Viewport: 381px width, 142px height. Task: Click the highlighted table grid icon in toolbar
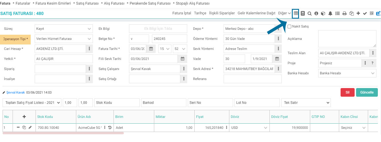tap(296, 13)
